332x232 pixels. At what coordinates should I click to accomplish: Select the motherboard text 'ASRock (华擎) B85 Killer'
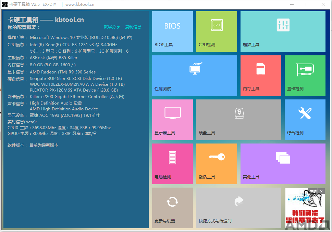(x=53, y=58)
